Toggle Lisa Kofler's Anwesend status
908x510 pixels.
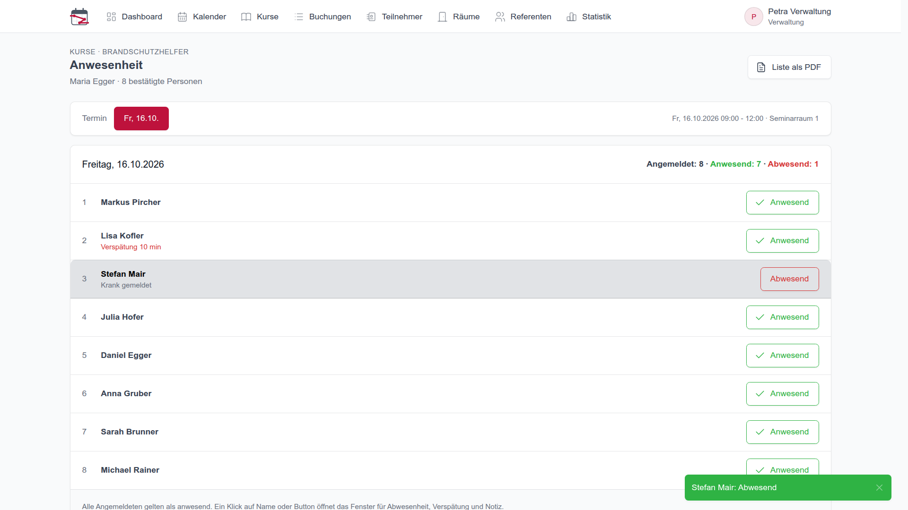click(782, 241)
